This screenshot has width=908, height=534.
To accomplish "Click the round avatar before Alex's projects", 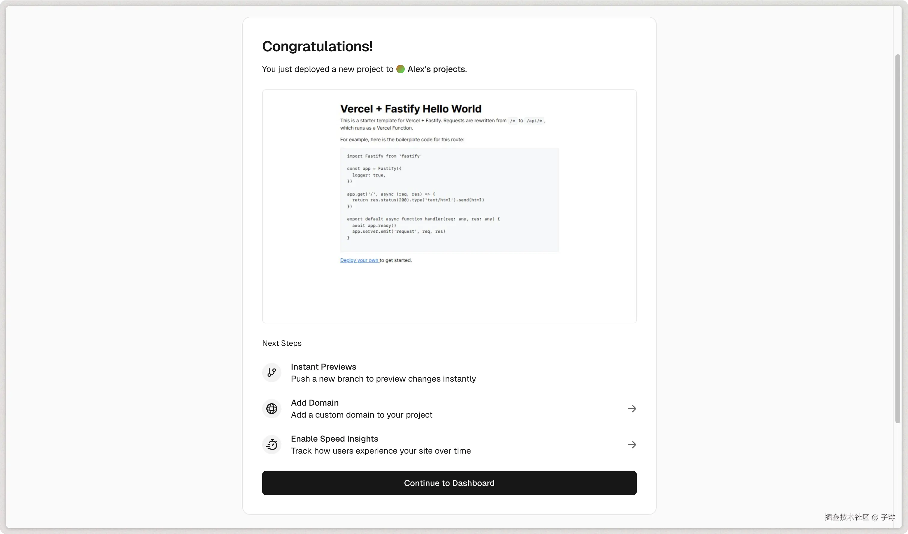I will [x=400, y=69].
